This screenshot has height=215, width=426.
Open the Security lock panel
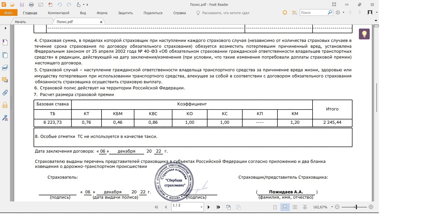5,105
